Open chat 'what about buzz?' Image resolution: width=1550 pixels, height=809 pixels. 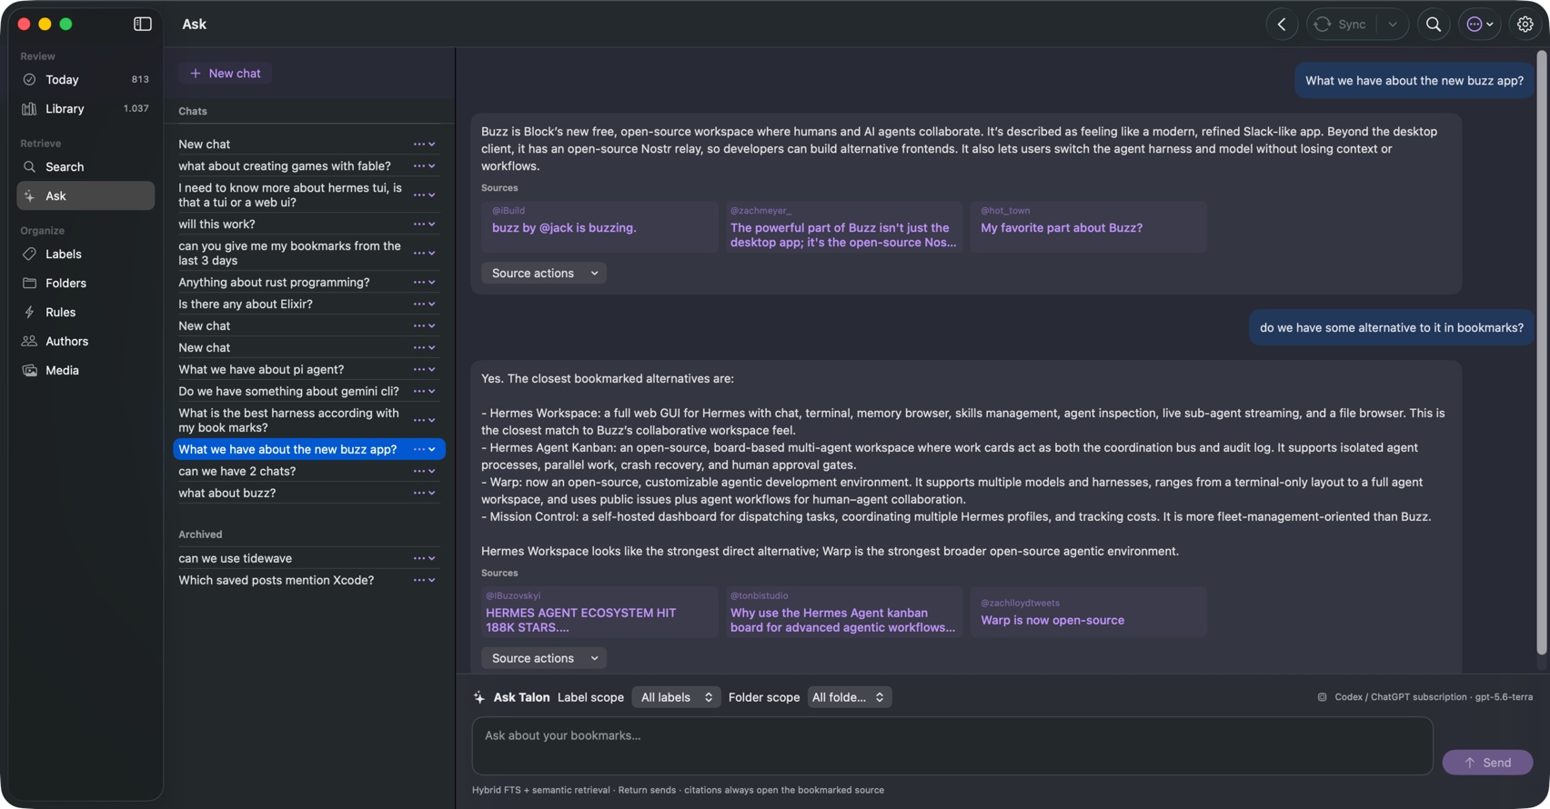[226, 494]
